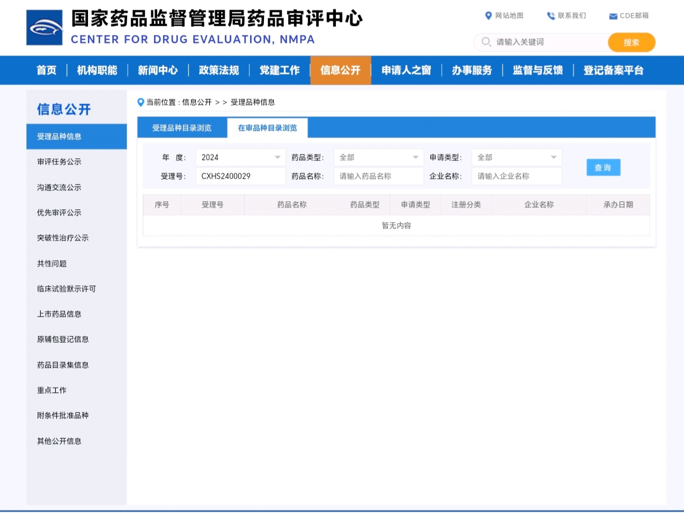Open 审评任务公示 in the sidebar
This screenshot has width=684, height=515.
(59, 161)
